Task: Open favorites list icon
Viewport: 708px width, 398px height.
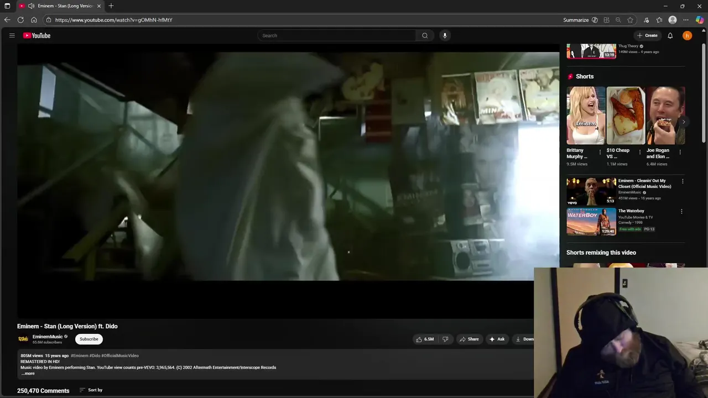Action: pos(659,20)
